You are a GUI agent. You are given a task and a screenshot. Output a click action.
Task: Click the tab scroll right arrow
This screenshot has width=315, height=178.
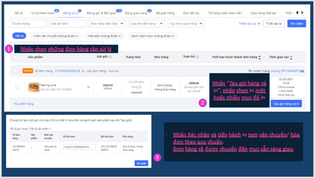click(302, 13)
